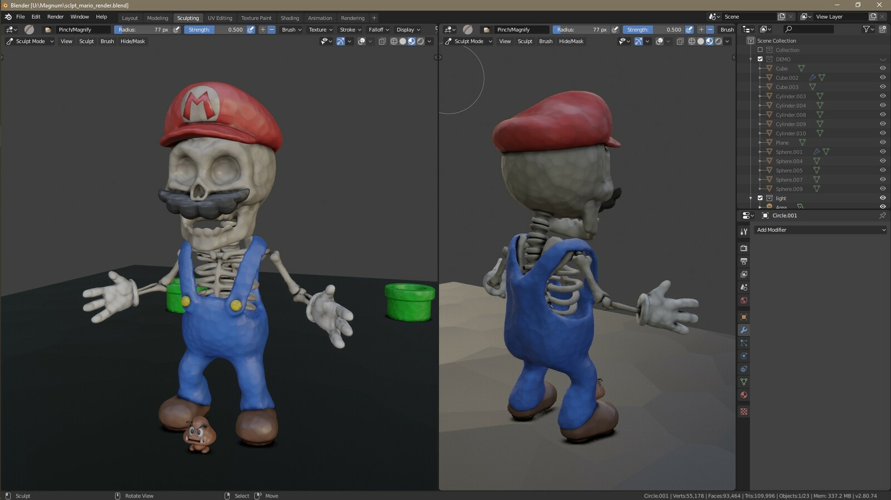The height and width of the screenshot is (500, 891).
Task: Open Object properties tab
Action: (743, 317)
